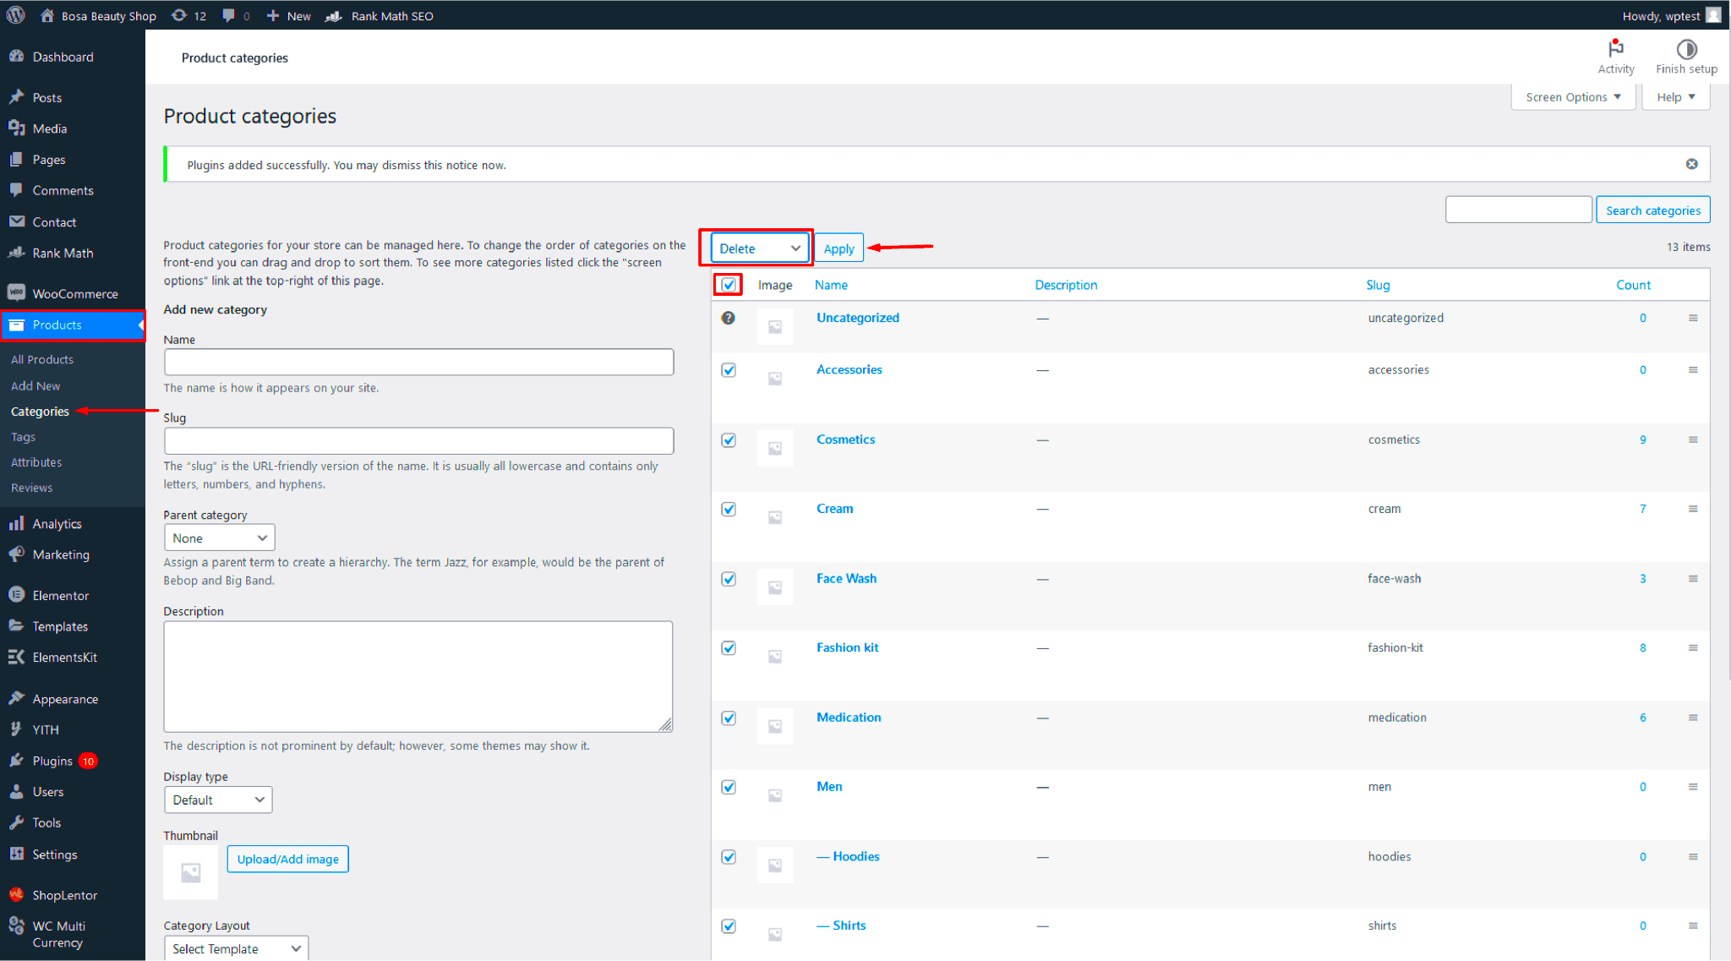Click the Description textarea
Screen dimensions: 1731x961
(418, 676)
